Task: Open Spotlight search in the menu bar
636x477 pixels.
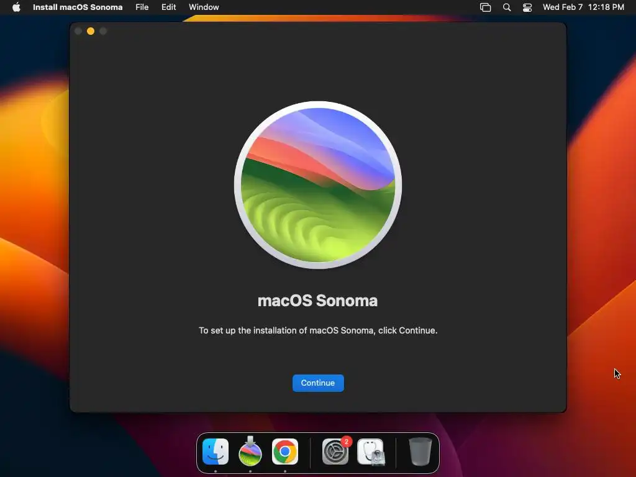Action: (x=507, y=7)
